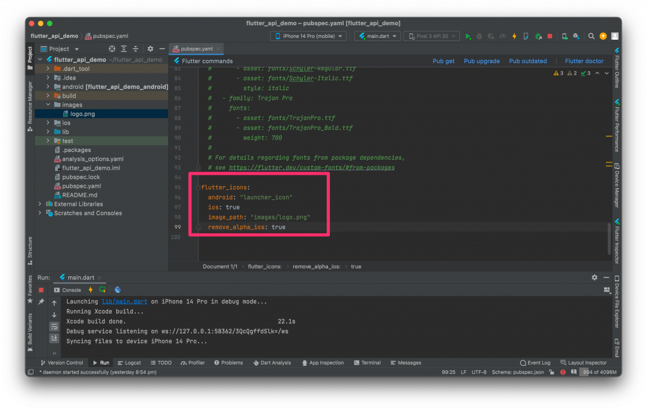Expand the android folder in project tree
Viewport: 647px width, 410px height.
tap(49, 87)
